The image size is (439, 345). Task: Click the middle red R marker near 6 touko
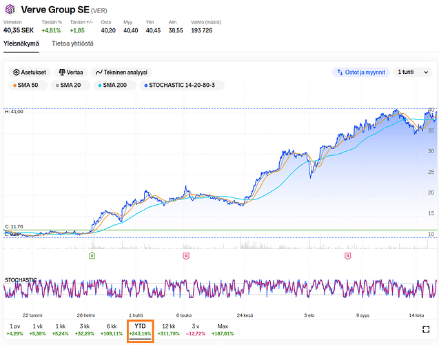[x=185, y=256]
